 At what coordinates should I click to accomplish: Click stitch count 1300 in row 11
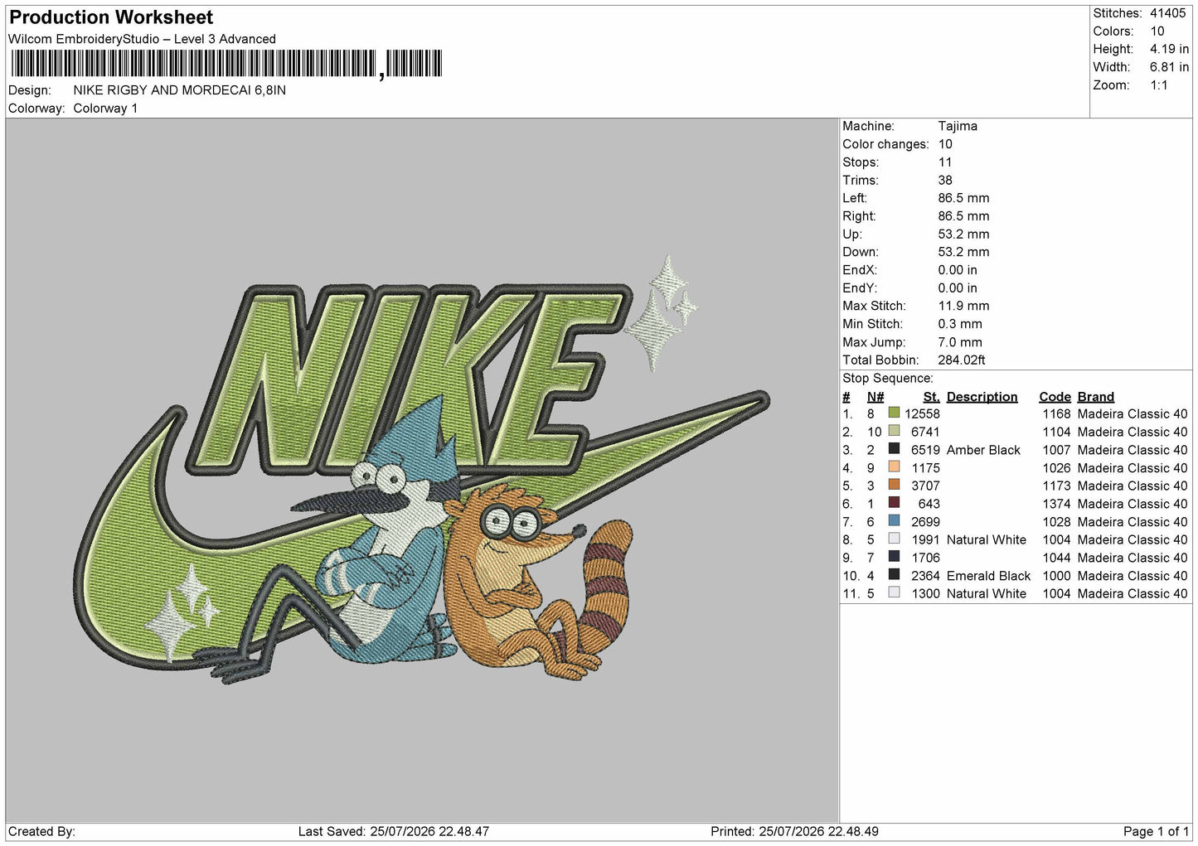(x=925, y=593)
